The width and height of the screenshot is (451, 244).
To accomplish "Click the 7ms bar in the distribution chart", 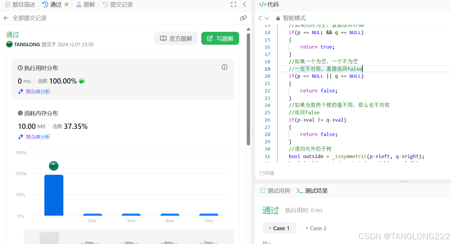I will click(209, 215).
